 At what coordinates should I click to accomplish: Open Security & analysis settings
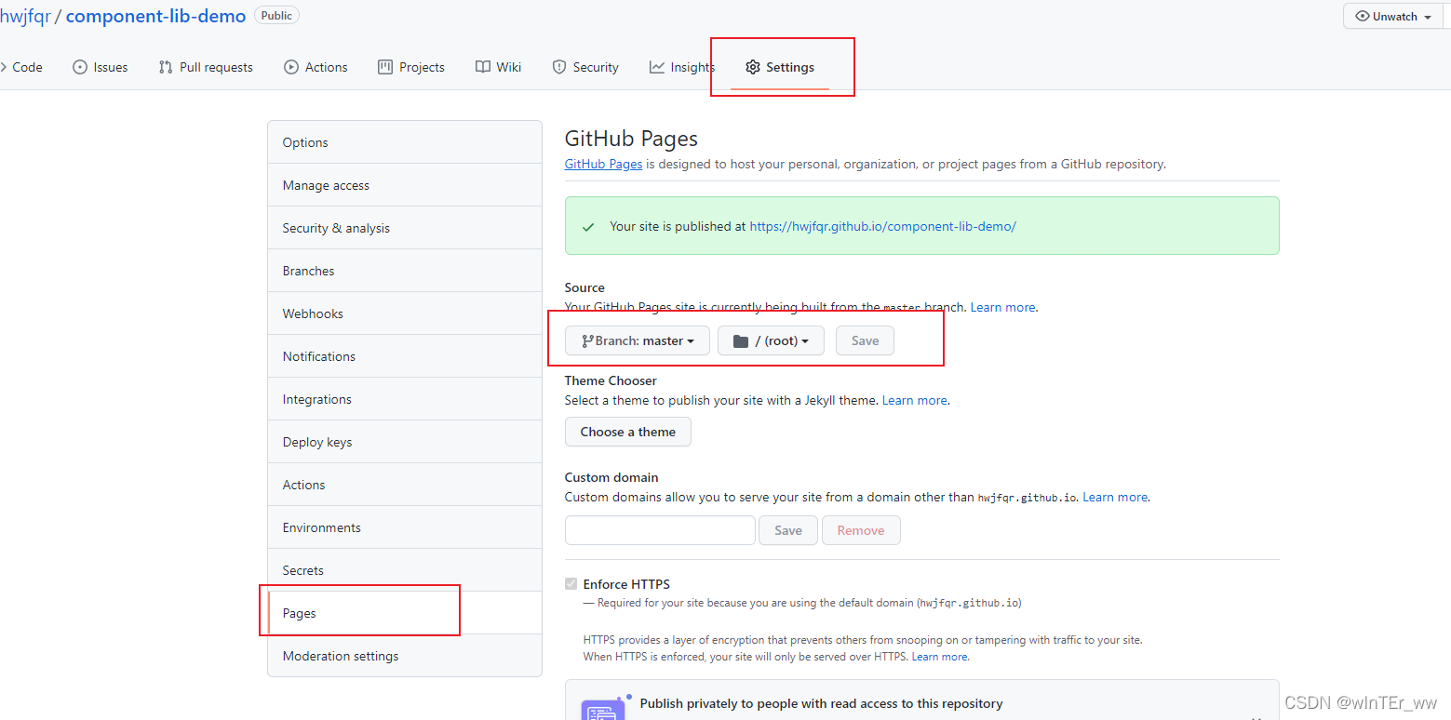[405, 228]
